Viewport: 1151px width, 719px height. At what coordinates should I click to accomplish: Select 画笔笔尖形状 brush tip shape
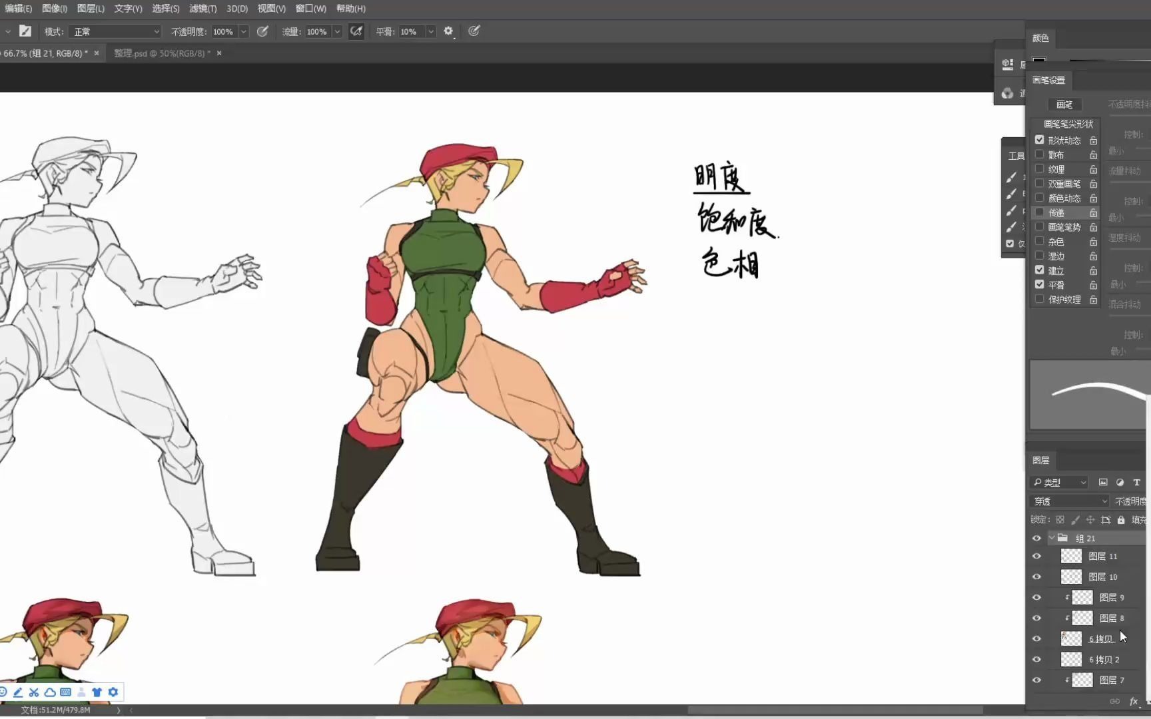click(1068, 124)
